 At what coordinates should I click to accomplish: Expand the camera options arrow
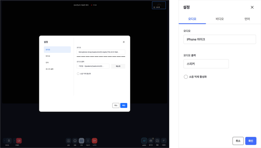click(x=15, y=141)
